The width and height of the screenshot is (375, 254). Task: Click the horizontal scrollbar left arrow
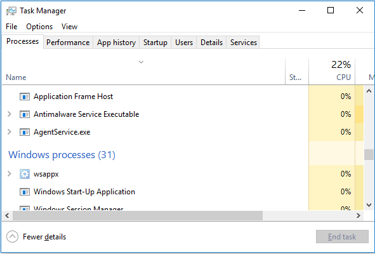(7, 216)
